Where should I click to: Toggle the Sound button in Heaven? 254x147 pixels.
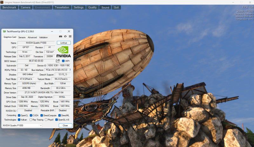[105, 7]
